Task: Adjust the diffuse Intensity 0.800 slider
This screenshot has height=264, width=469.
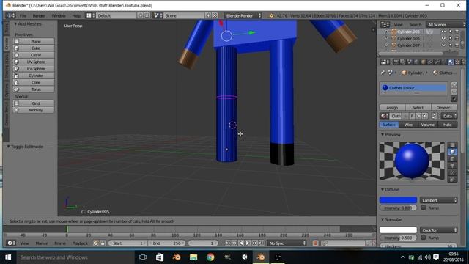Action: (398, 208)
